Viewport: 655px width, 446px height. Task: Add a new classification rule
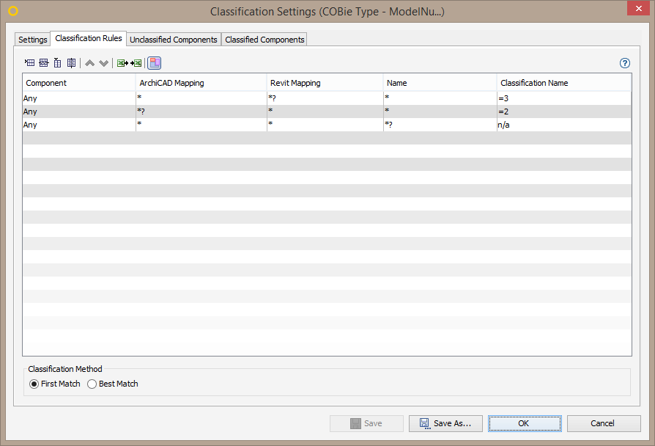click(x=29, y=63)
